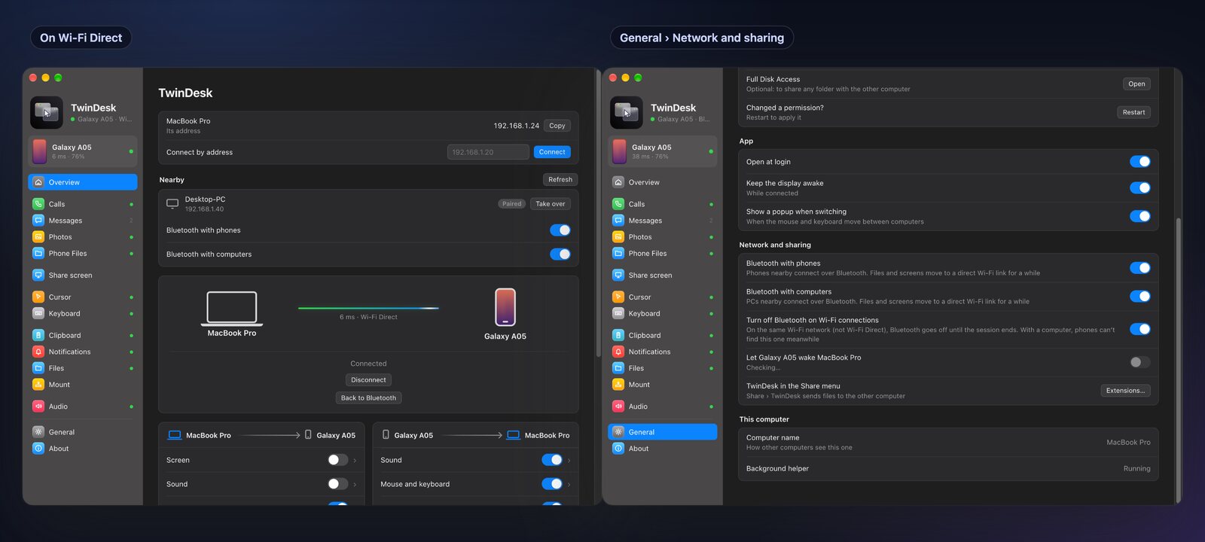
Task: Disable Show a popup when switching
Action: point(1140,217)
